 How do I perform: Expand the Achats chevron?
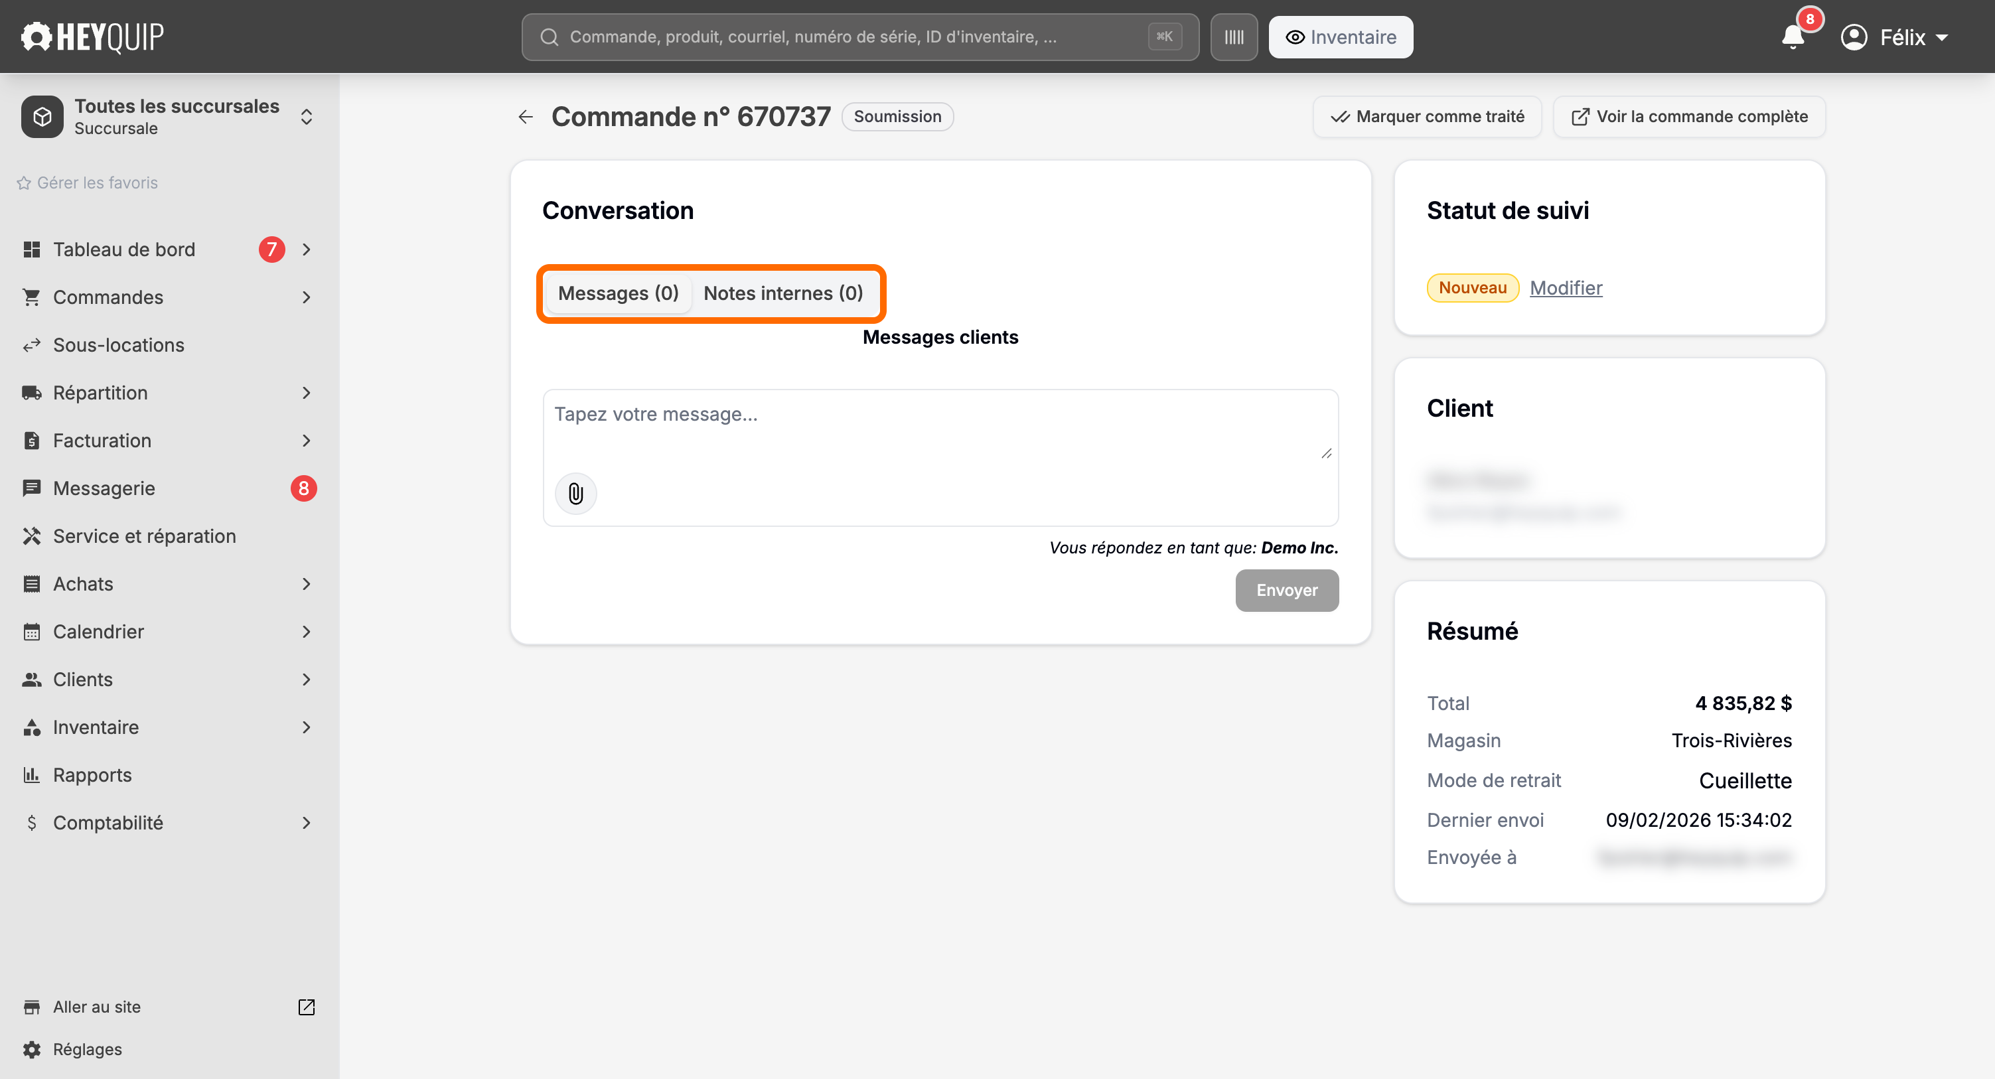[x=307, y=584]
